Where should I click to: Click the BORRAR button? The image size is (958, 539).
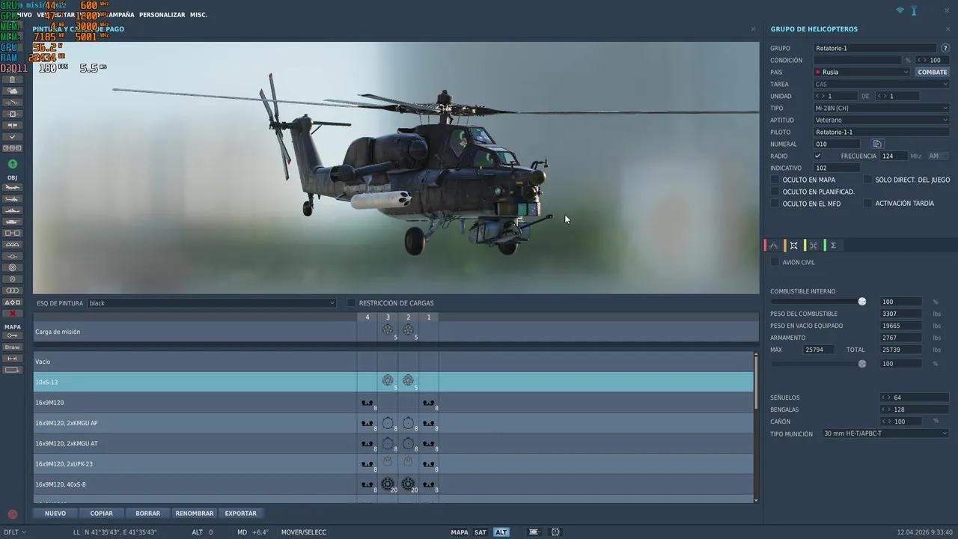(x=148, y=514)
